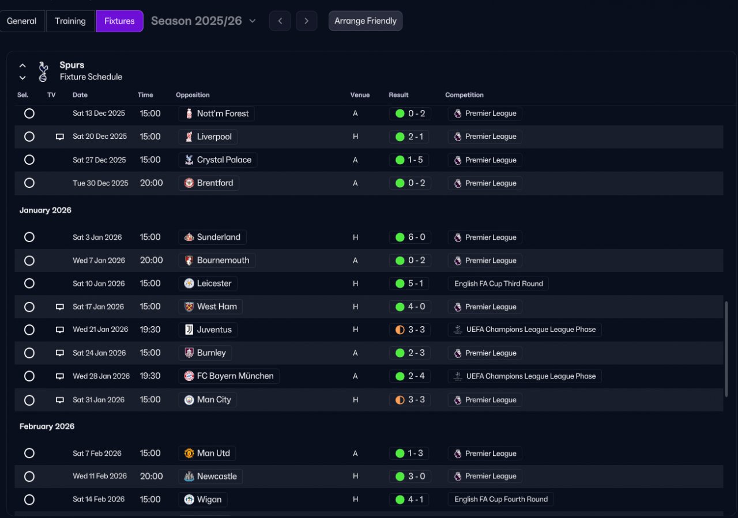
Task: Click the Leicester club badge
Action: click(189, 283)
